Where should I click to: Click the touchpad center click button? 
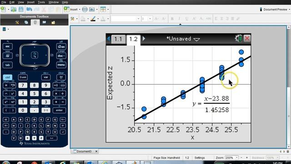pyautogui.click(x=35, y=55)
